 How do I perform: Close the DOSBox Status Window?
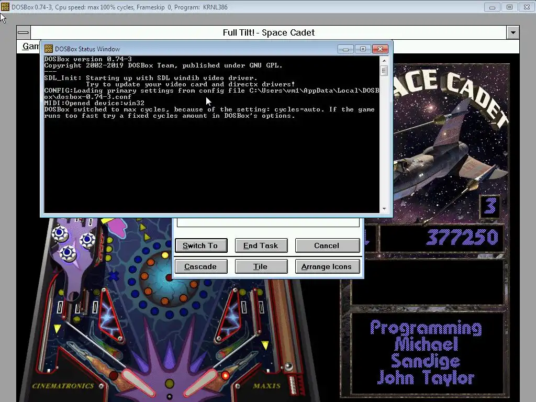click(380, 49)
